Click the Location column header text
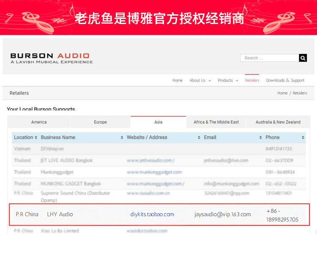The height and width of the screenshot is (253, 317). (x=23, y=137)
